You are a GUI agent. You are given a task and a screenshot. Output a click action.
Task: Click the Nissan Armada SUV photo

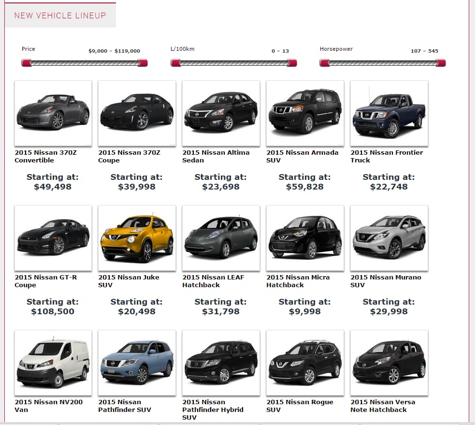click(x=305, y=113)
